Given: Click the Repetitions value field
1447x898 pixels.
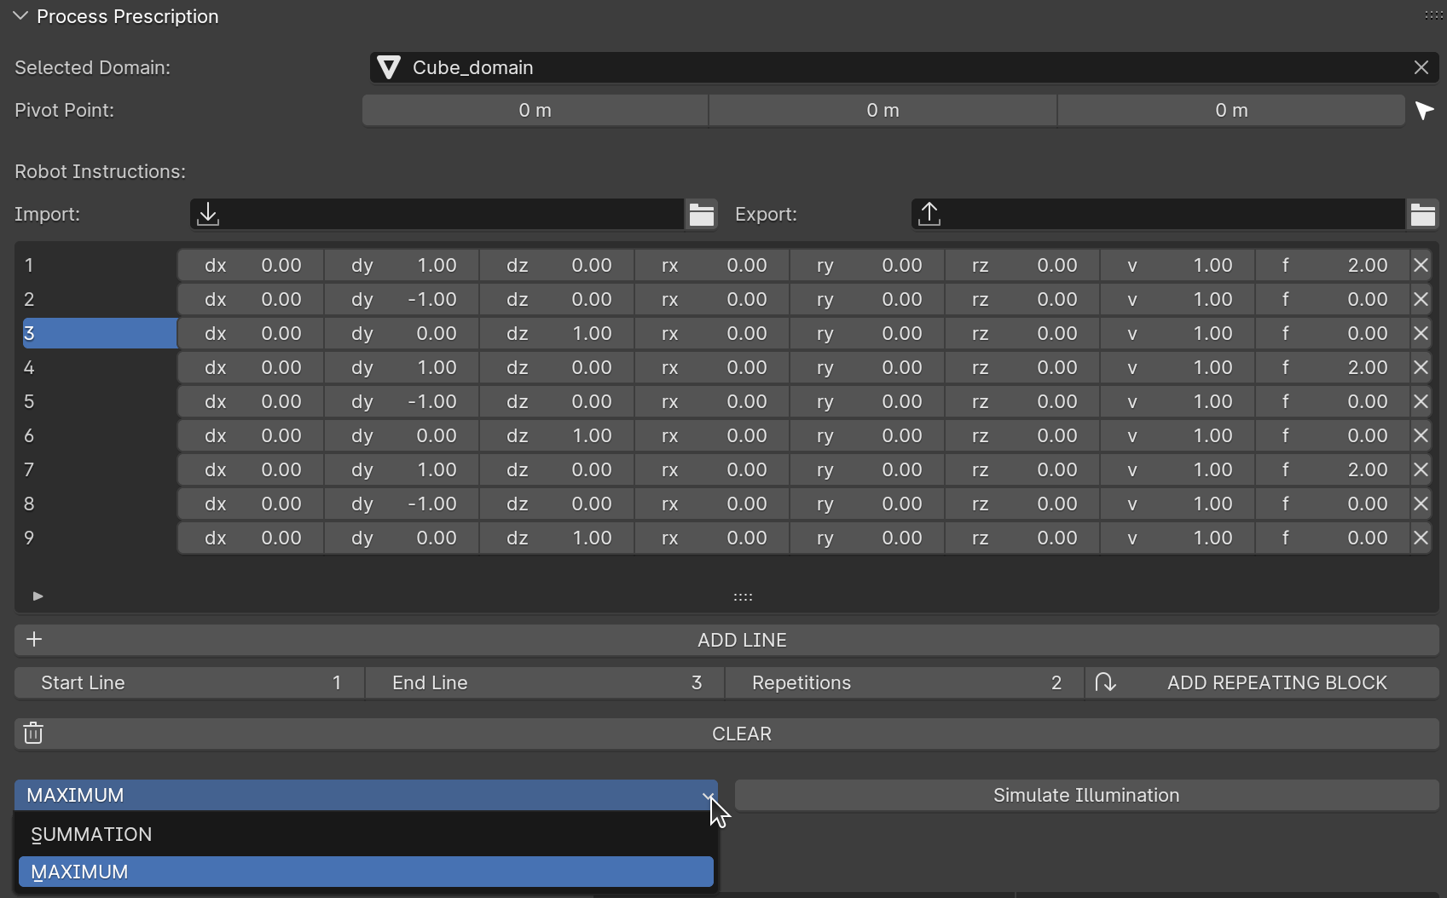Looking at the screenshot, I should tap(905, 682).
